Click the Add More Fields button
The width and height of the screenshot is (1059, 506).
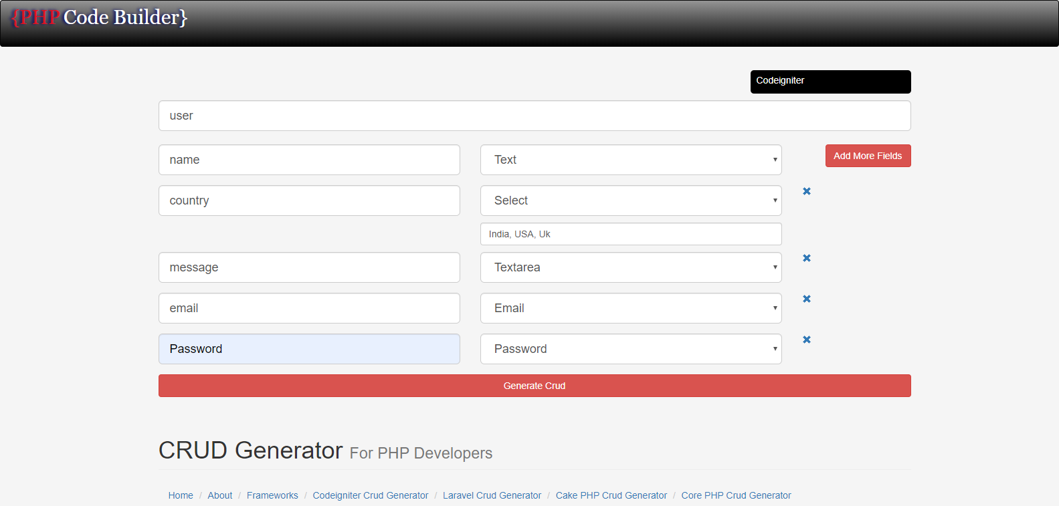(x=868, y=156)
